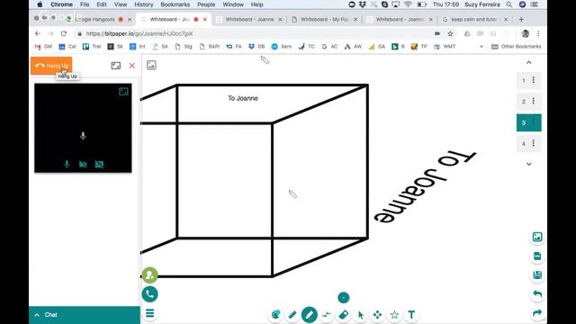Open the keep calm and tutor tab
Image resolution: width=576 pixels, height=324 pixels.
coord(474,20)
